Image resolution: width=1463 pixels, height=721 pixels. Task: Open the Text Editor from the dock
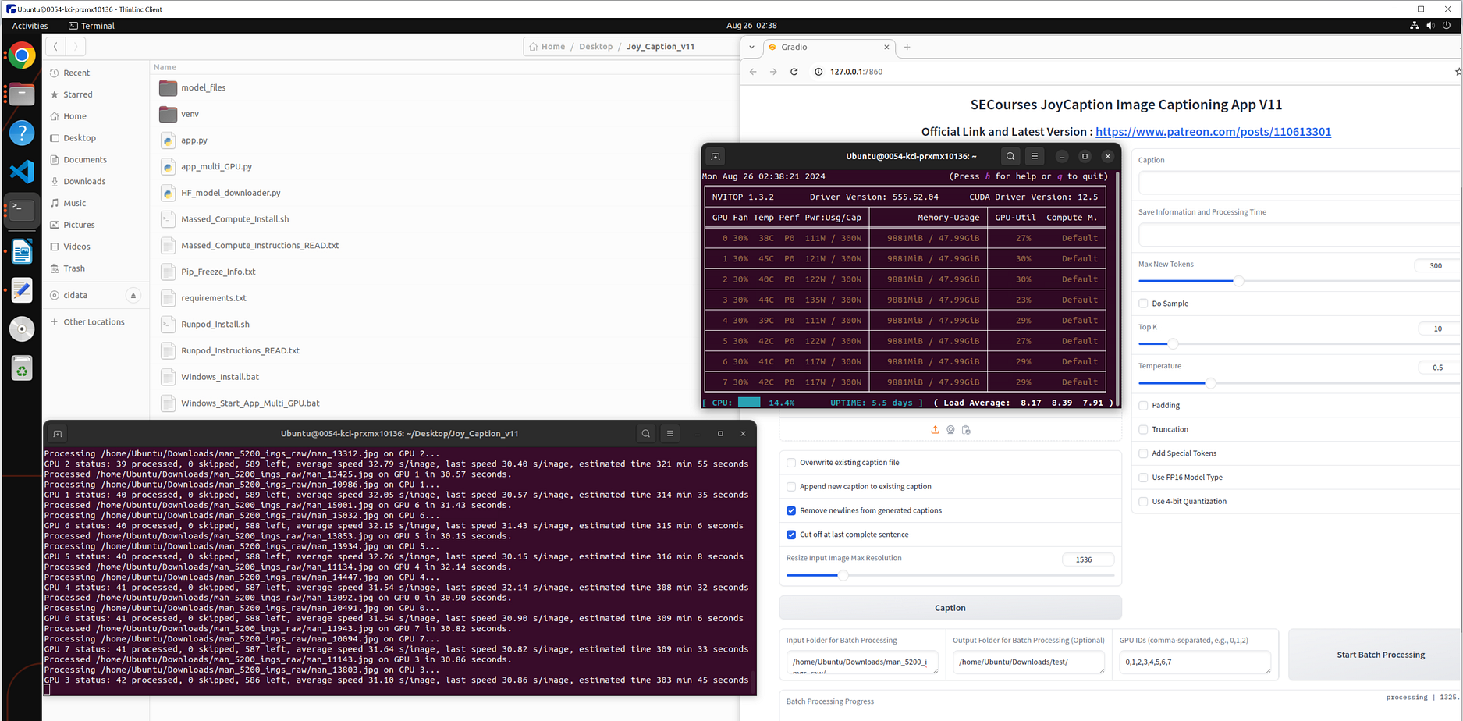pyautogui.click(x=22, y=290)
